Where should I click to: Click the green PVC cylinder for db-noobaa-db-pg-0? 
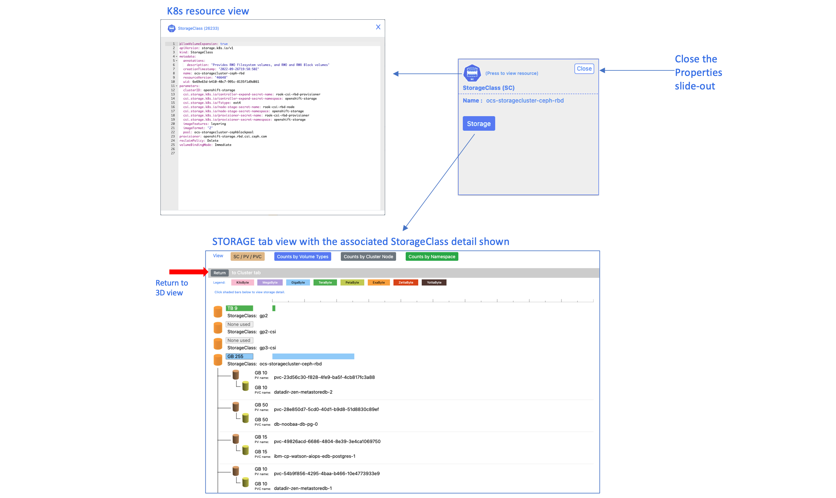click(x=246, y=418)
